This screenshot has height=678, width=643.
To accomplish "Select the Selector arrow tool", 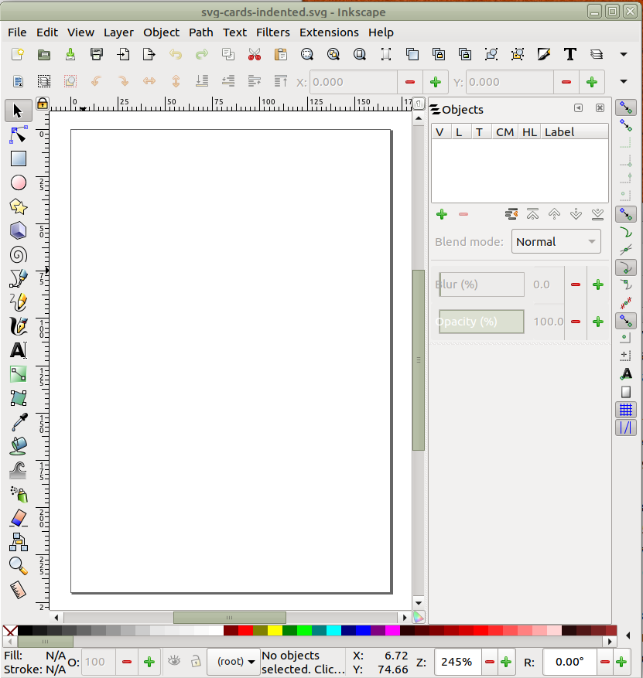I will (x=18, y=111).
